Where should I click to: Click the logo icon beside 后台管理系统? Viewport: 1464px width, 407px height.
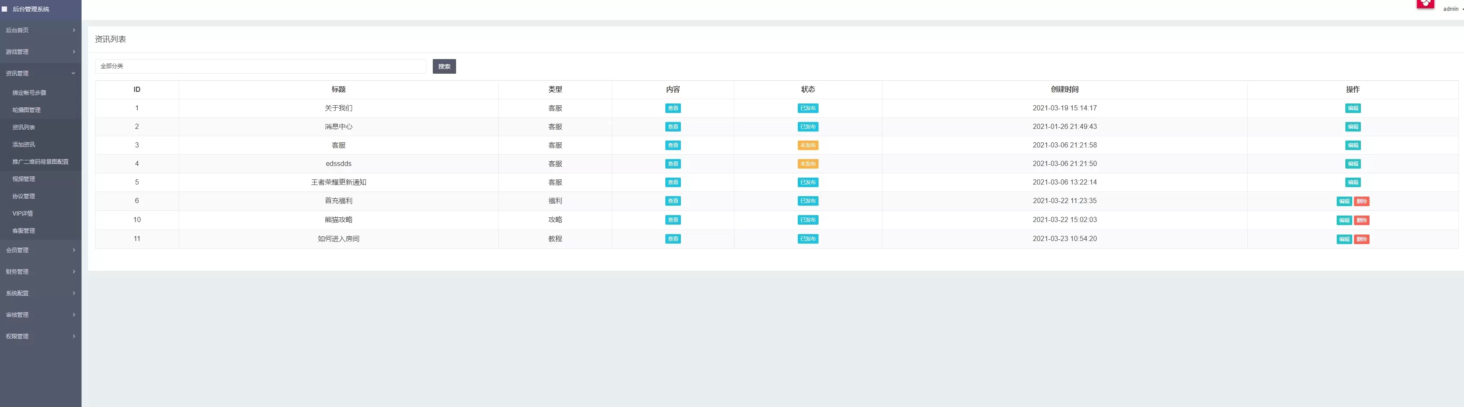coord(5,9)
